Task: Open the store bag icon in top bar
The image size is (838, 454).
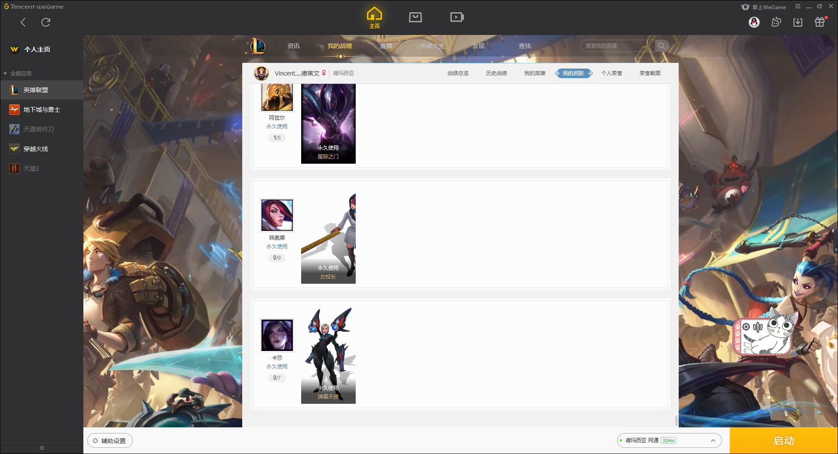Action: tap(416, 17)
